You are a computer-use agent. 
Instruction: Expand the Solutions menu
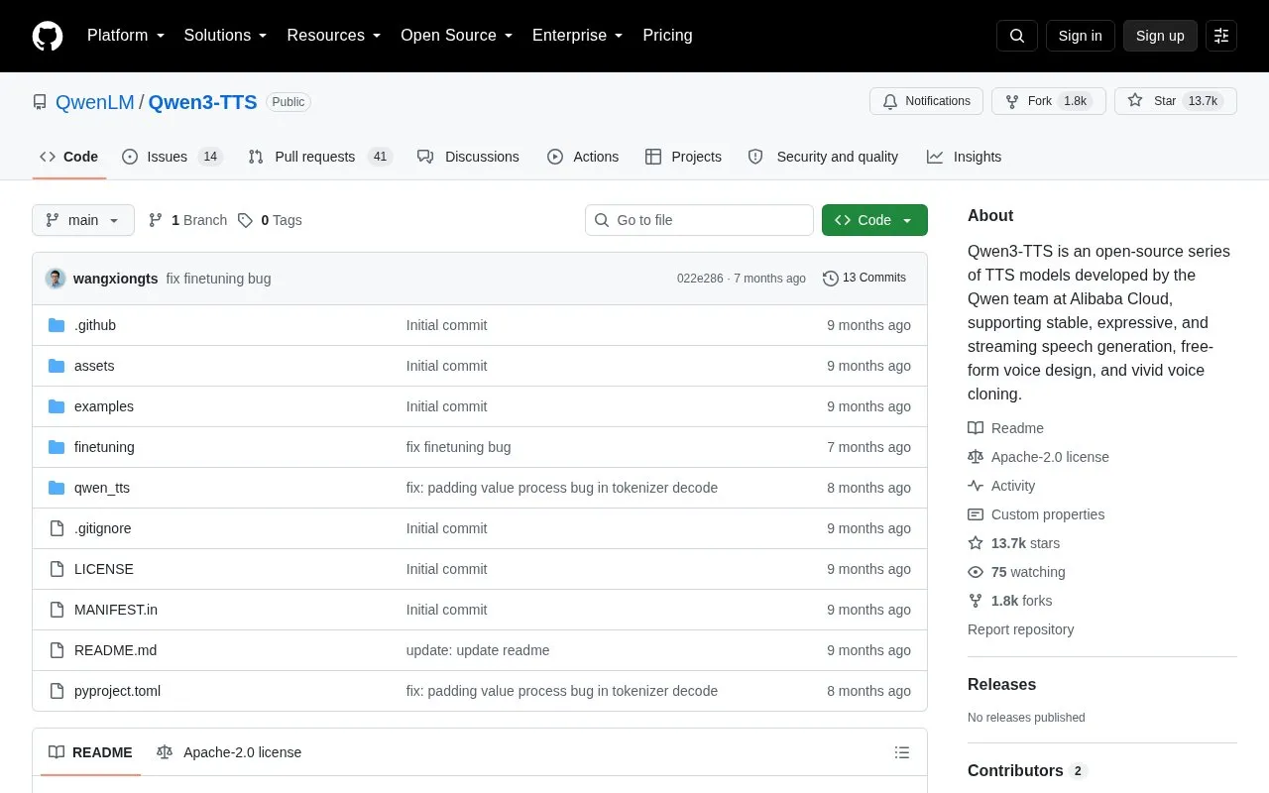pyautogui.click(x=226, y=36)
